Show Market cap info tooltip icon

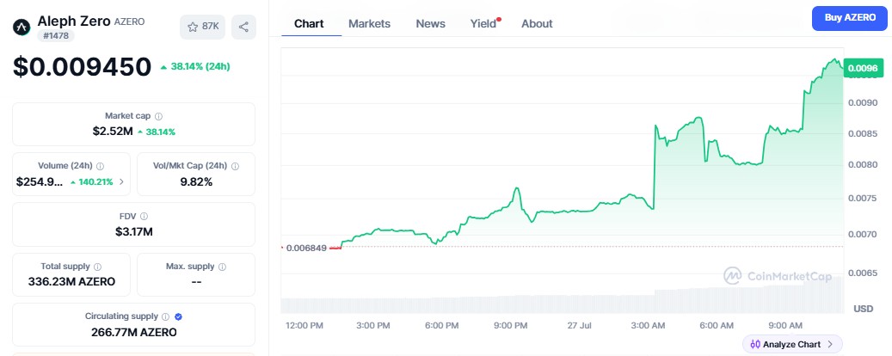tap(159, 116)
